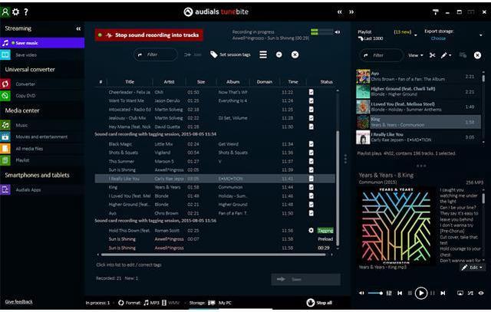Click Stop sound recording into tracks
This screenshot has height=312, width=491.
[x=149, y=35]
